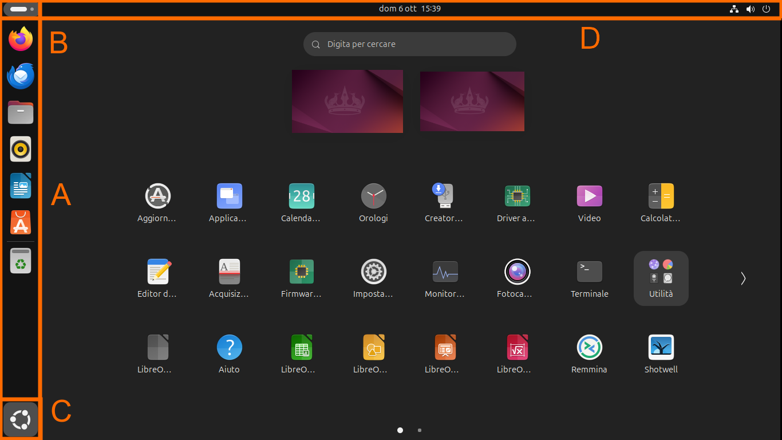Screen dimensions: 782x440
Task: Open Firefox from the dock
Action: (21, 39)
